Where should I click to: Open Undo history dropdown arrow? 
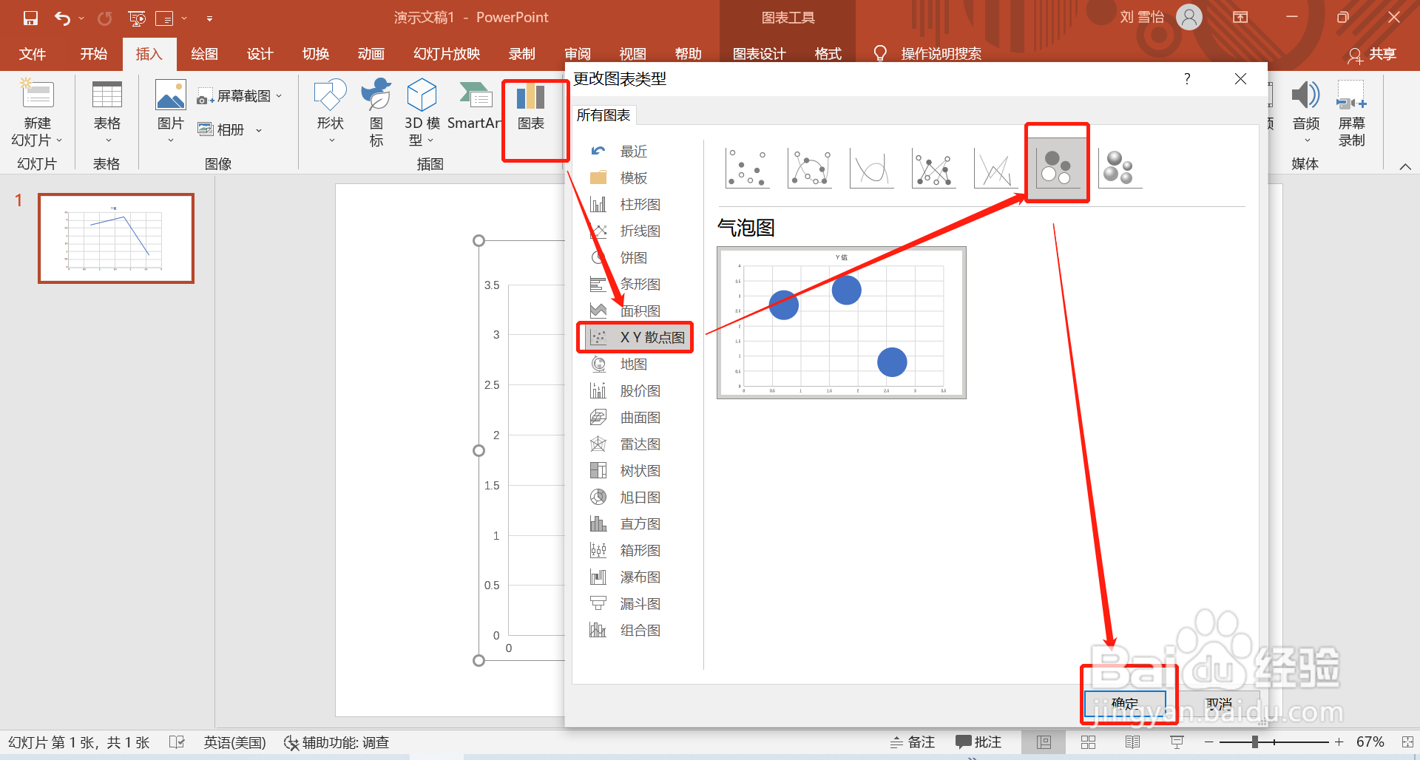[x=81, y=18]
